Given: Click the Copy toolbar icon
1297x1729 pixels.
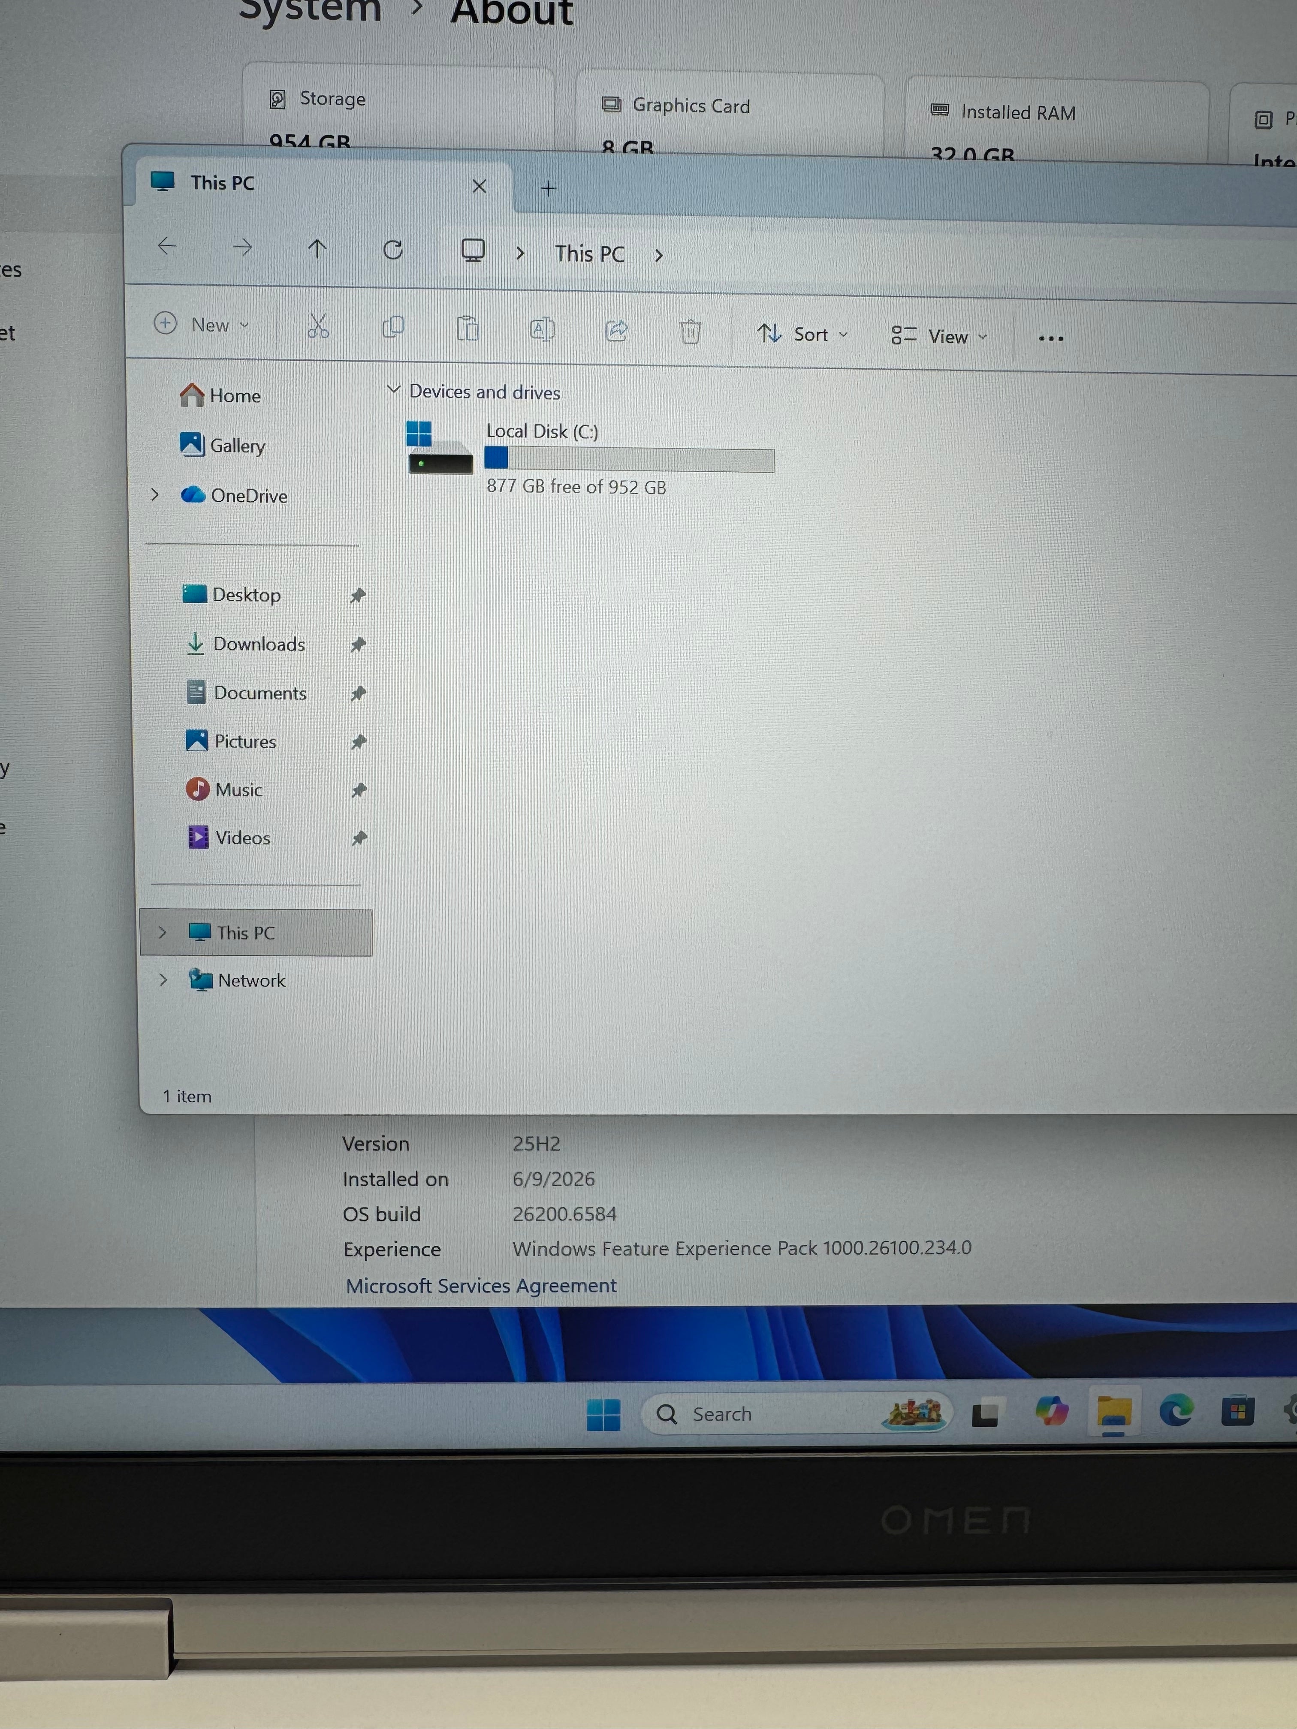Looking at the screenshot, I should (393, 328).
